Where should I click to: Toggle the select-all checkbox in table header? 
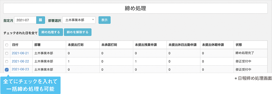click(x=7, y=45)
